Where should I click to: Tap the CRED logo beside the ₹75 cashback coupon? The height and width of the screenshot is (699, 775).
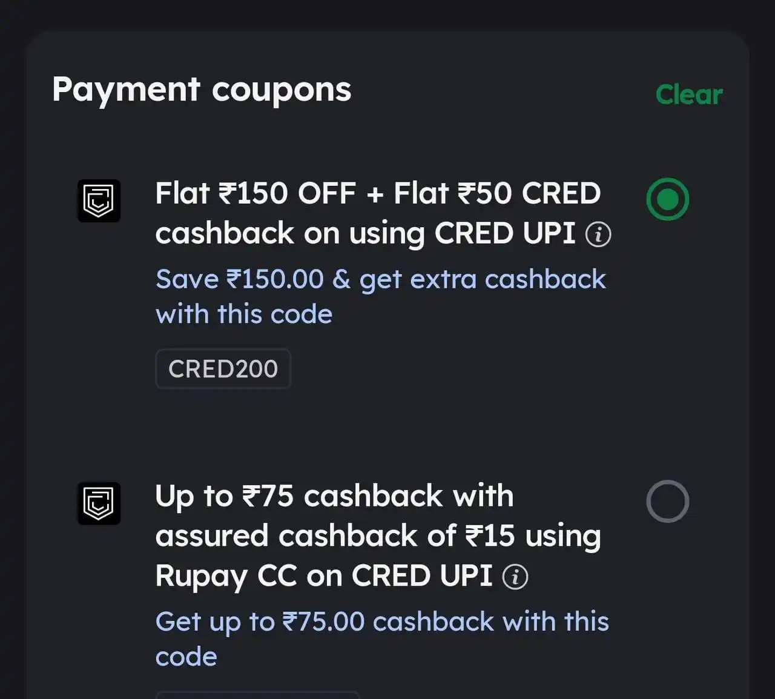click(x=99, y=503)
